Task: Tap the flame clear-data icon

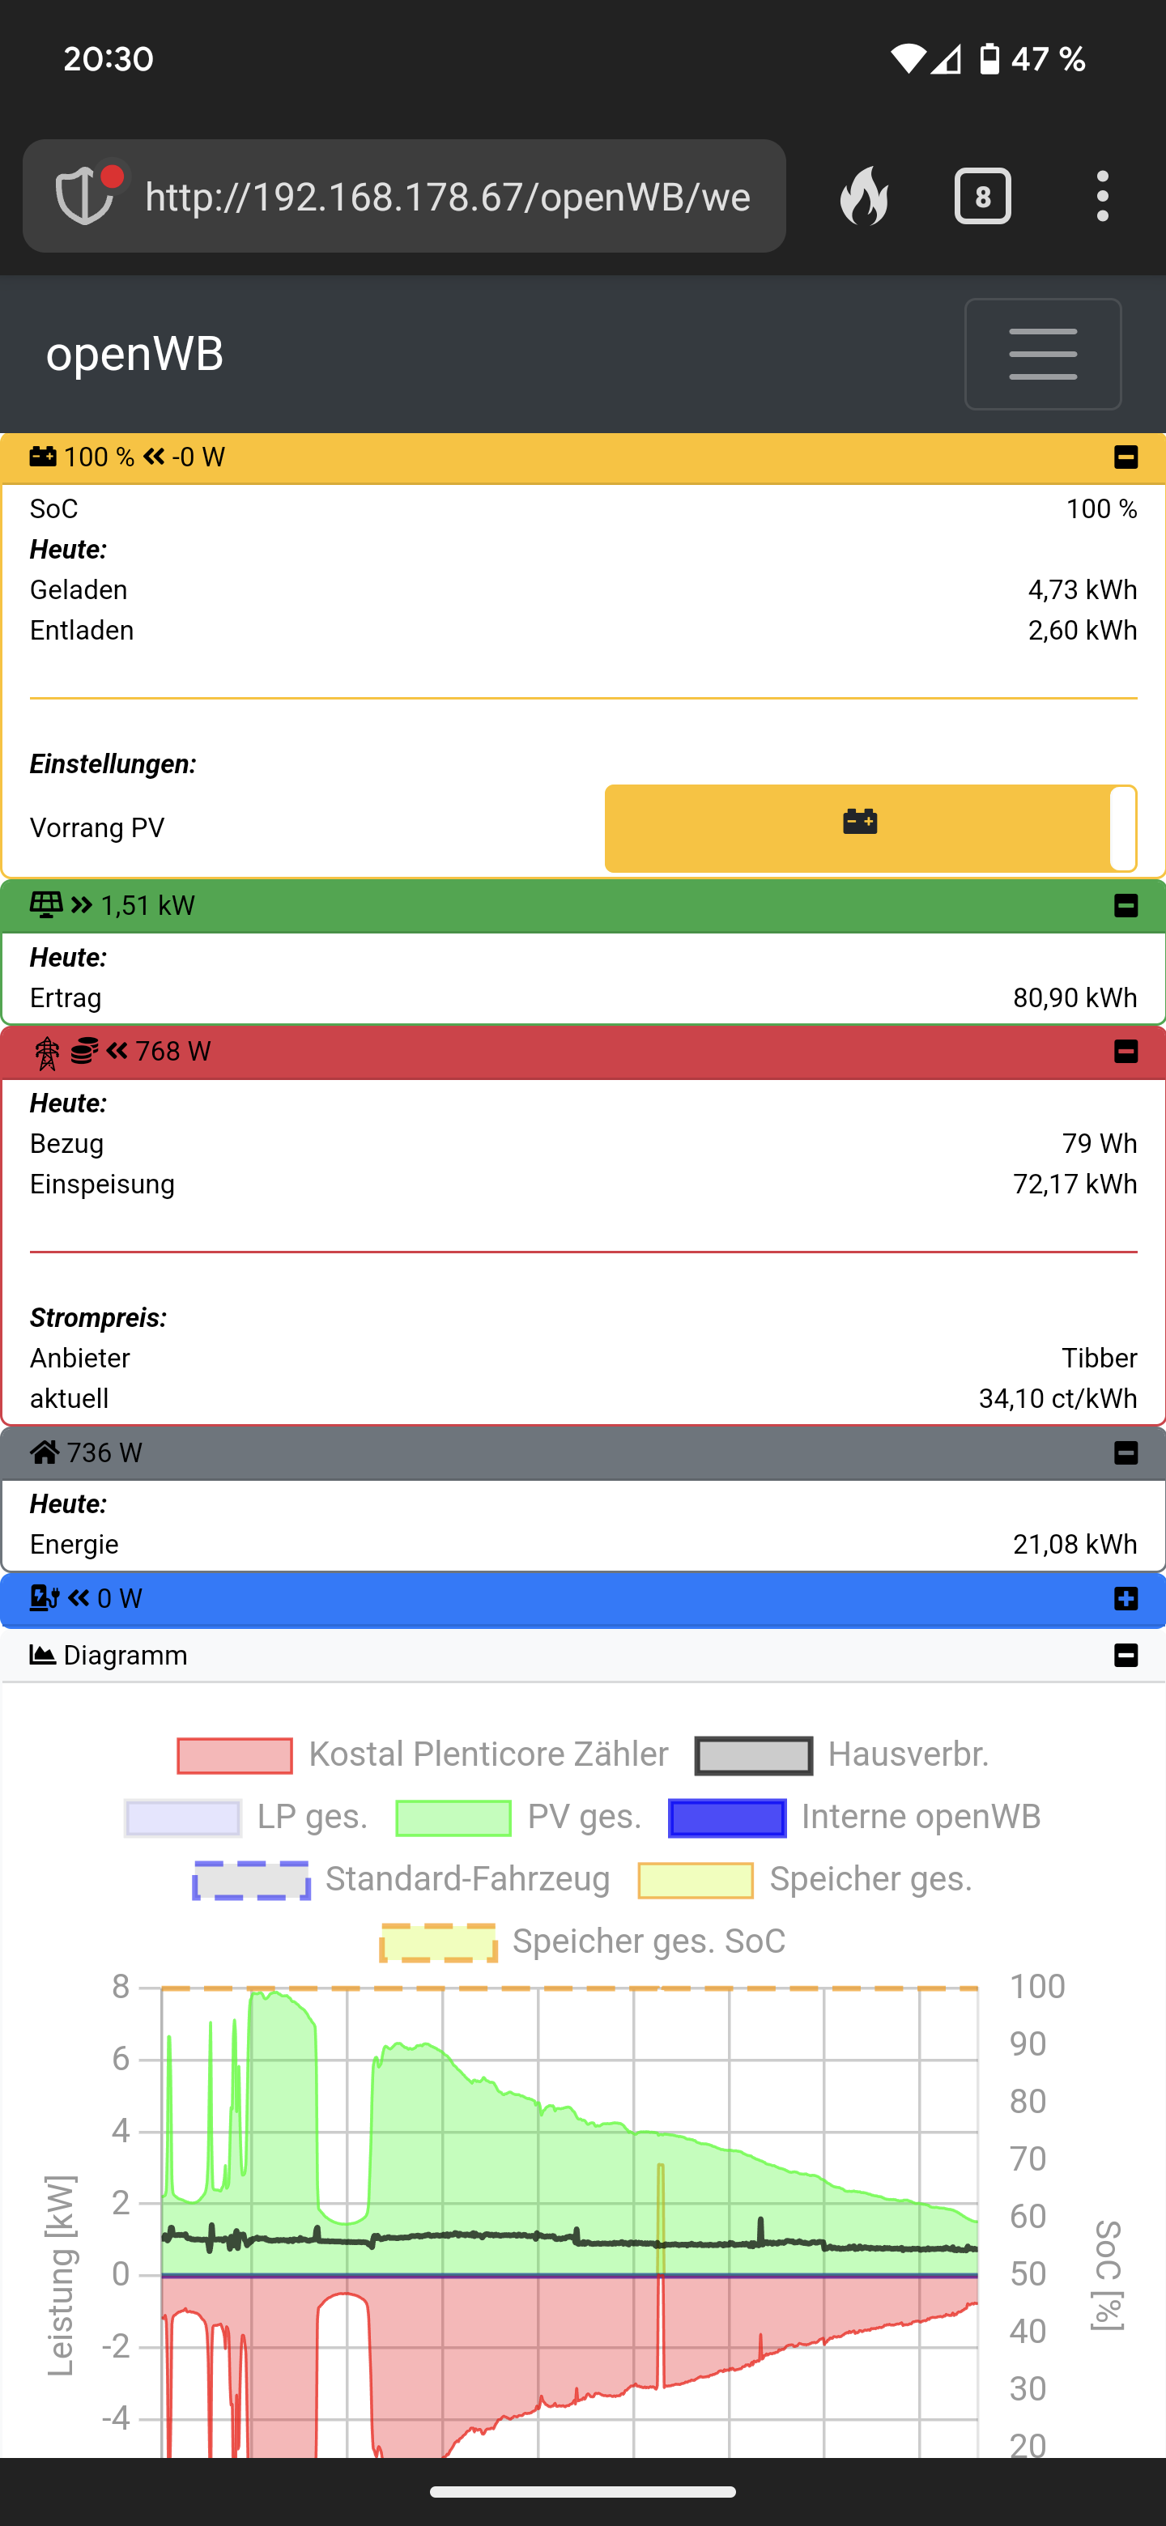Action: (864, 196)
